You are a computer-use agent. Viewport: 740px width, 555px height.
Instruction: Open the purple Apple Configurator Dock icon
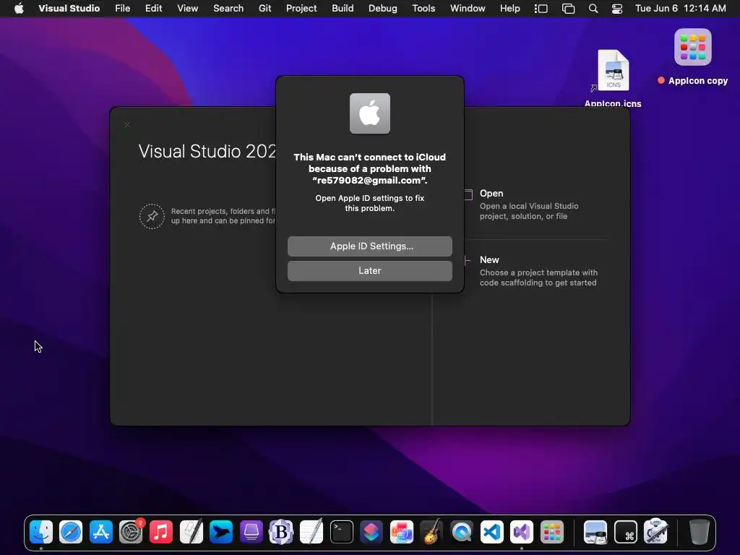coord(251,532)
